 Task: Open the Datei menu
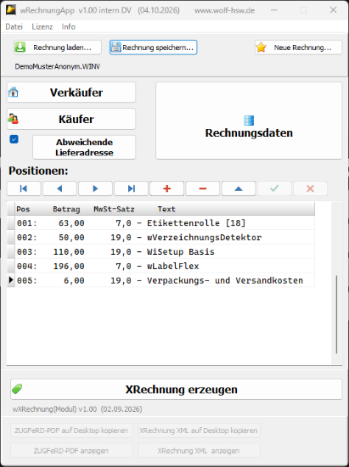coord(14,27)
